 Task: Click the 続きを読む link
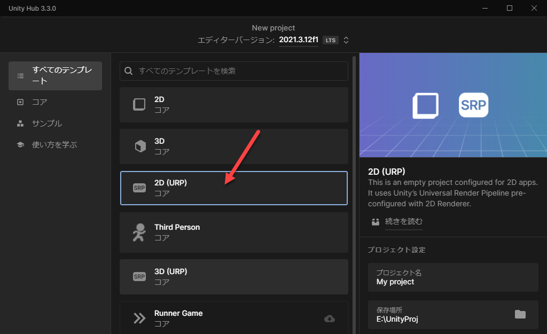pyautogui.click(x=404, y=221)
